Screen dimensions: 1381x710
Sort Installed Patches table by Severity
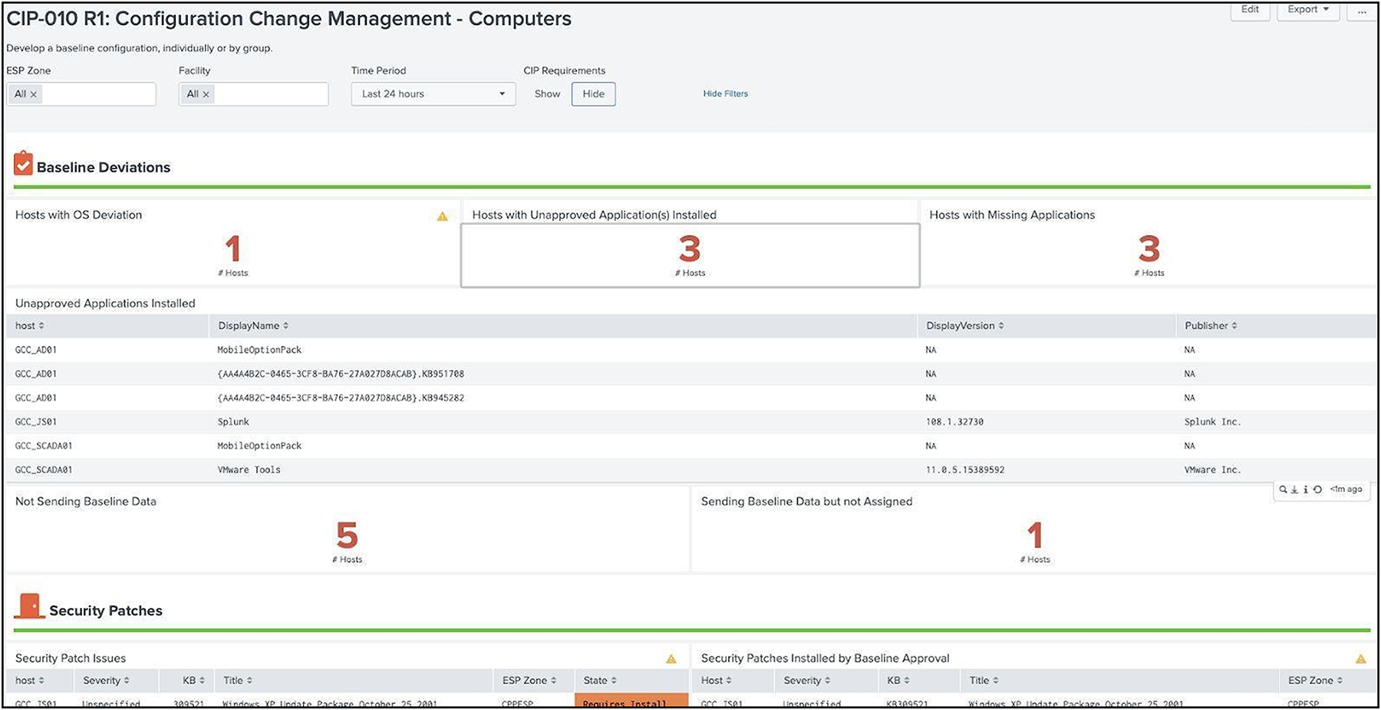[x=807, y=680]
